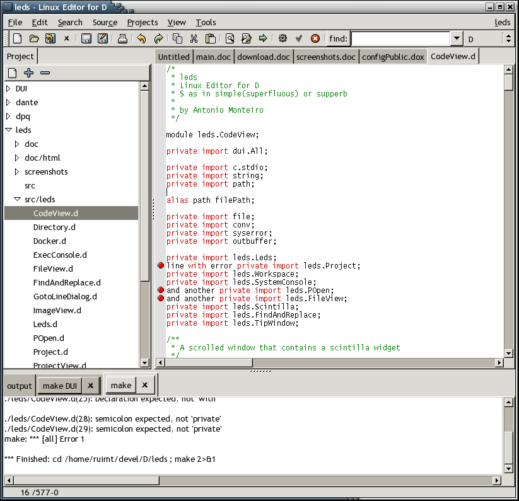This screenshot has height=501, width=519.
Task: Undo the last edit
Action: click(x=141, y=38)
